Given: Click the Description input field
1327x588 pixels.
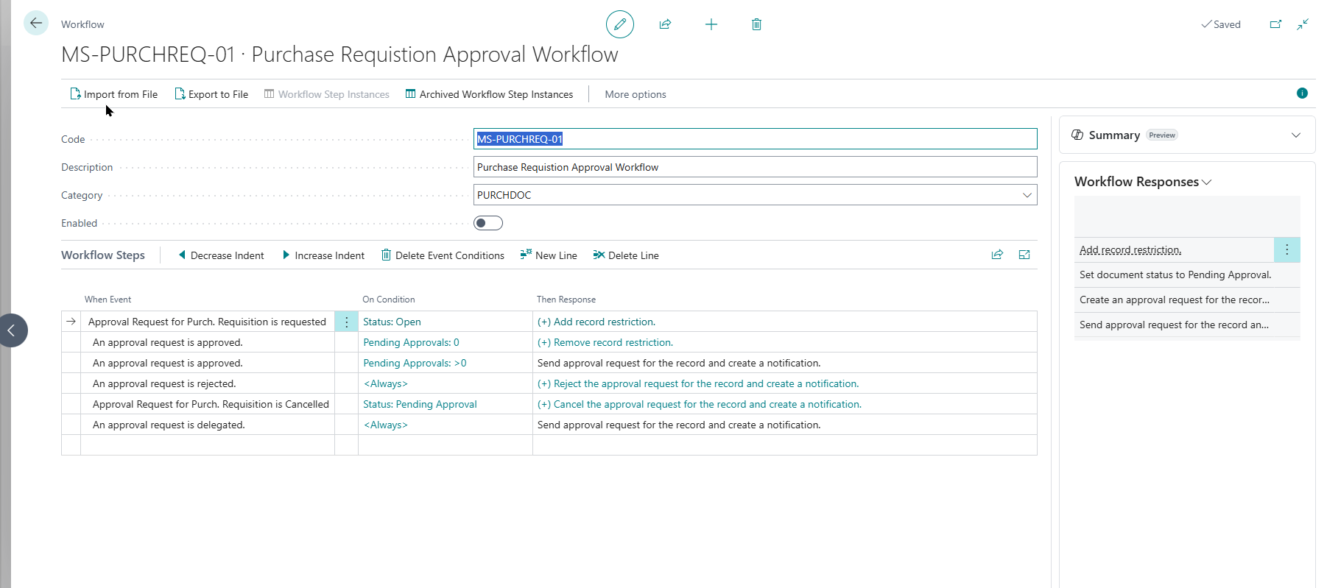Looking at the screenshot, I should click(754, 167).
